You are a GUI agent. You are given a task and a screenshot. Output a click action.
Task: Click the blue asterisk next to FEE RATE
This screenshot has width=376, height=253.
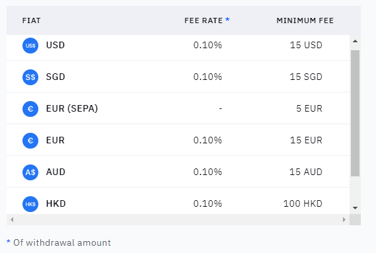227,19
